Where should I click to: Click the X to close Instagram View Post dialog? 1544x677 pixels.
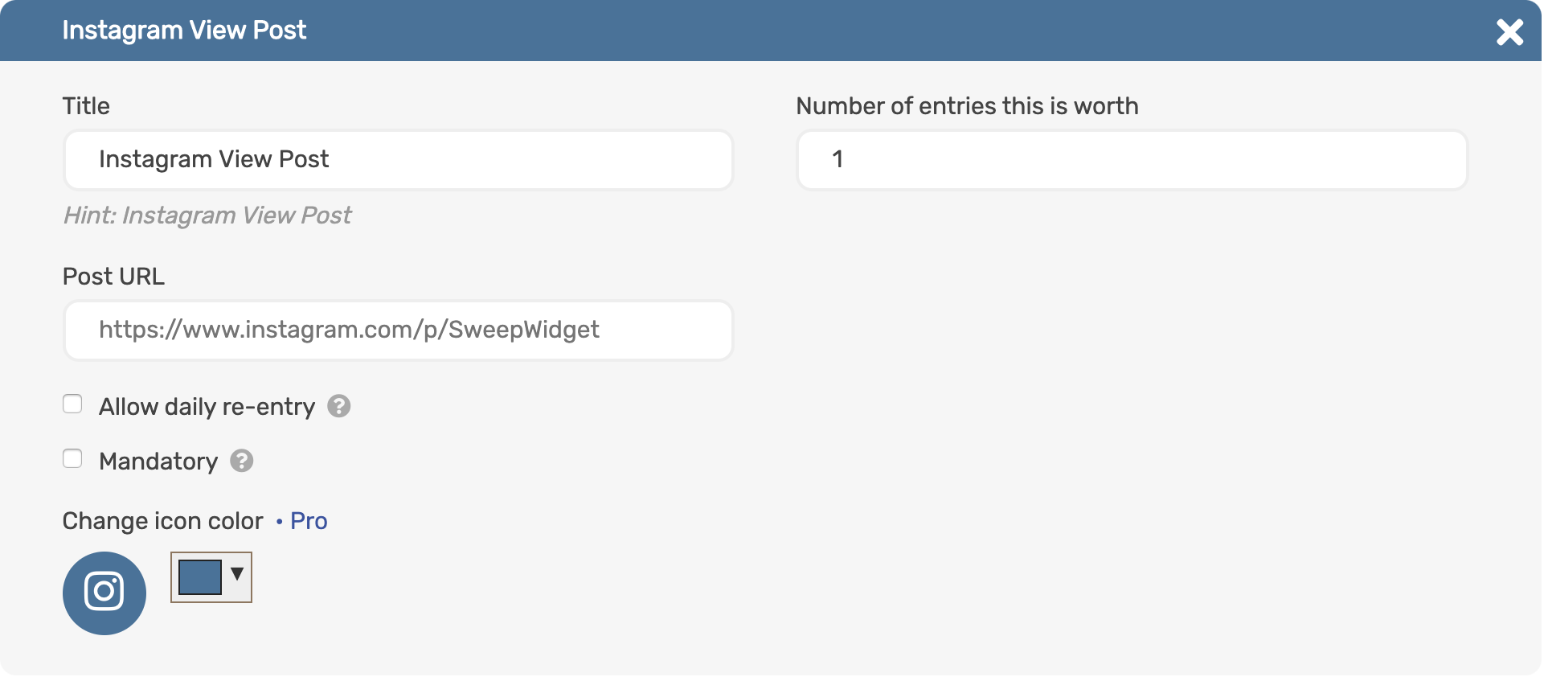pyautogui.click(x=1510, y=32)
